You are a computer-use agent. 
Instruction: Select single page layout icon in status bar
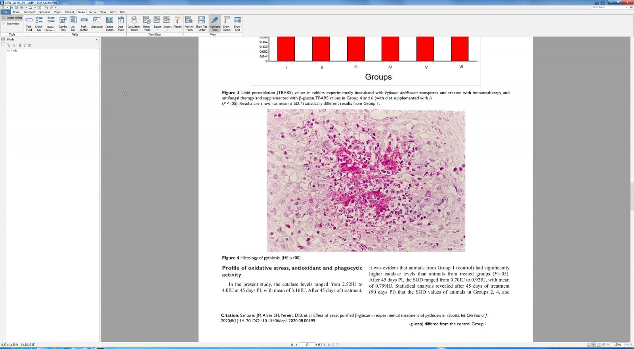tap(589, 345)
